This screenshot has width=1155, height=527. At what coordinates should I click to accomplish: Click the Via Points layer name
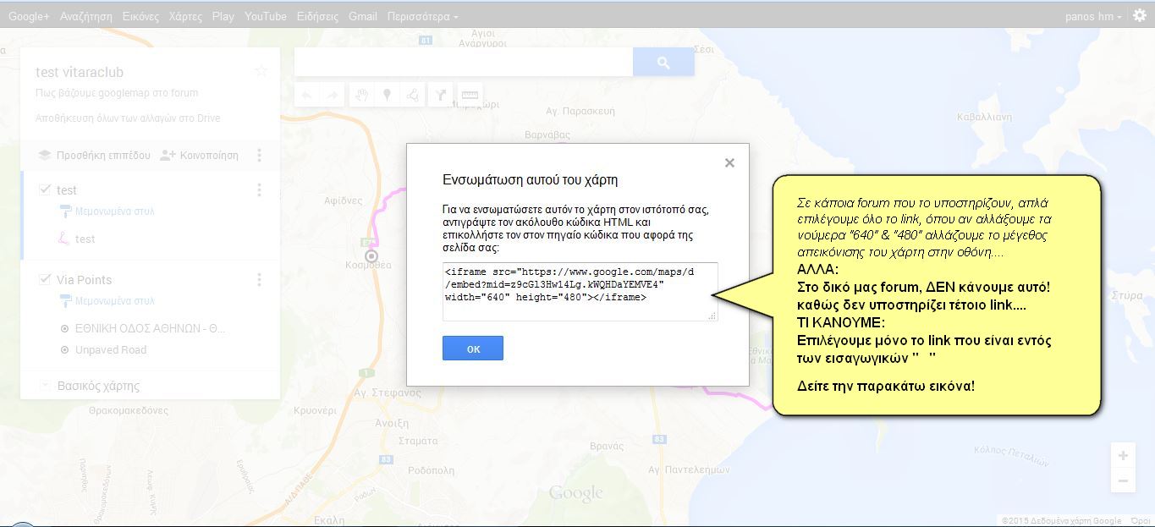point(84,280)
